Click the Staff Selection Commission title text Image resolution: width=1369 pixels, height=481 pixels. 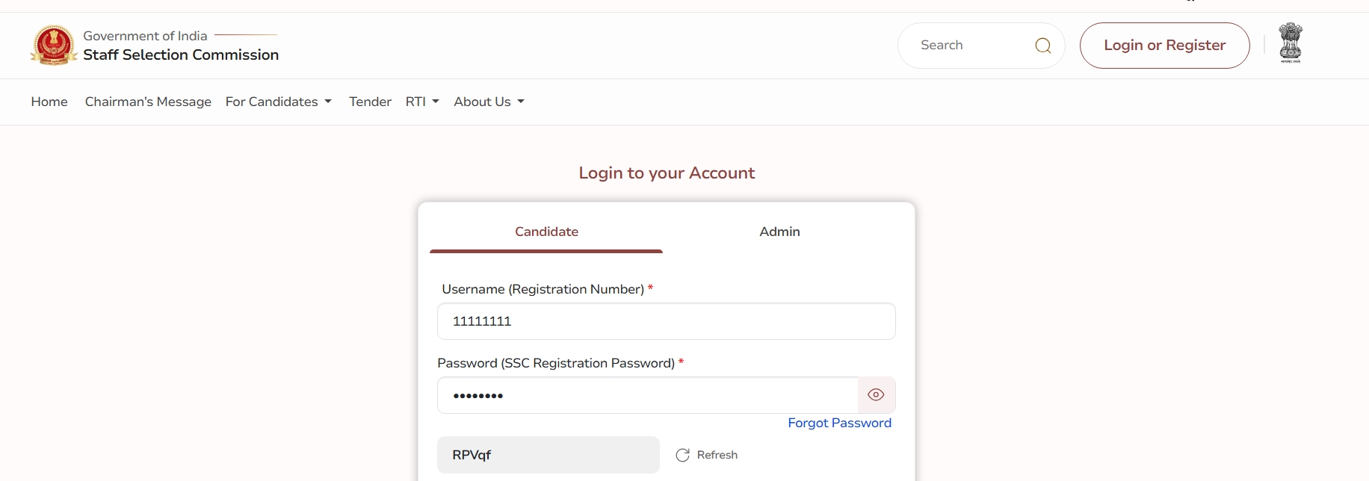181,55
